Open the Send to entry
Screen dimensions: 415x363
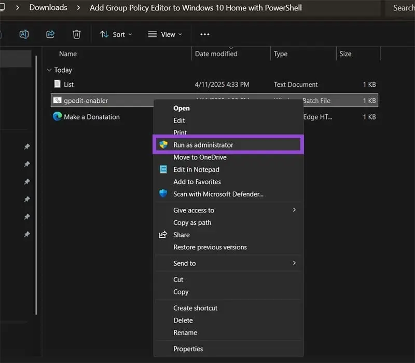pyautogui.click(x=228, y=263)
